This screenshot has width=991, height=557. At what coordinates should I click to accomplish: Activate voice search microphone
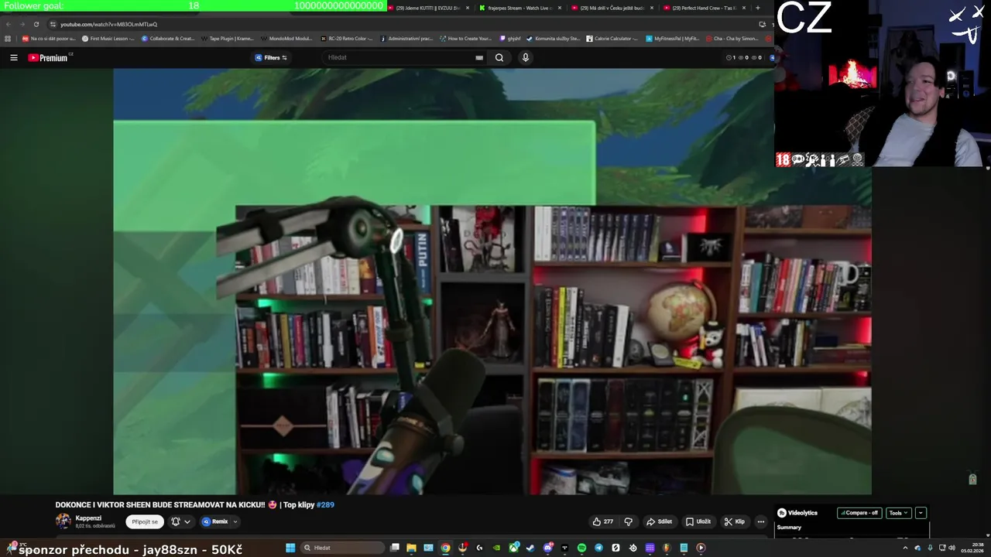(x=525, y=57)
